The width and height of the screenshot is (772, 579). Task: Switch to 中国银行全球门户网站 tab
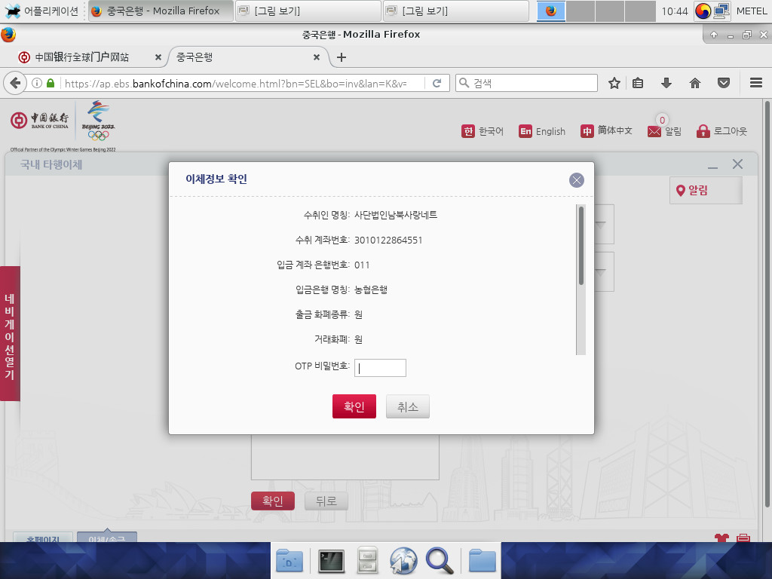pyautogui.click(x=81, y=57)
